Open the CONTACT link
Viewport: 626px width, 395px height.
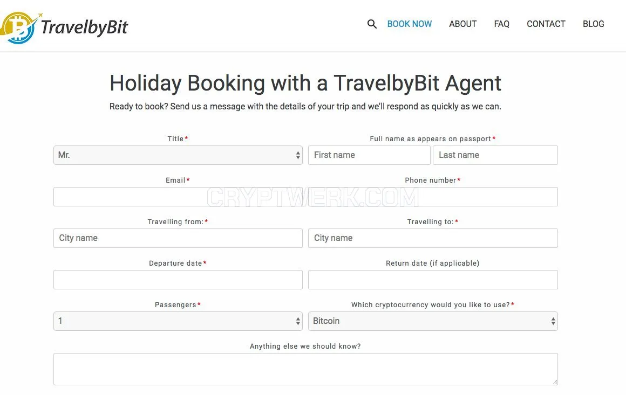point(546,24)
